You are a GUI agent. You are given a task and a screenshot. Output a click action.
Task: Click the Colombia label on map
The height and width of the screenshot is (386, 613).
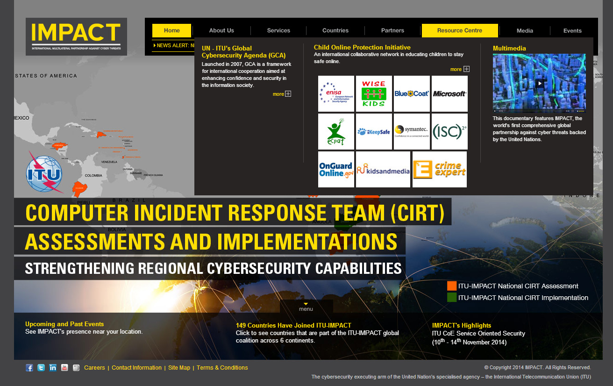(93, 175)
